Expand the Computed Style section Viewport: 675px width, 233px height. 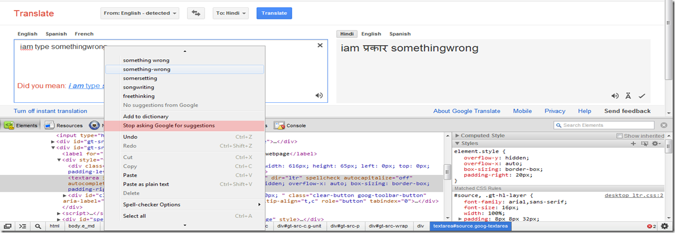coord(458,136)
